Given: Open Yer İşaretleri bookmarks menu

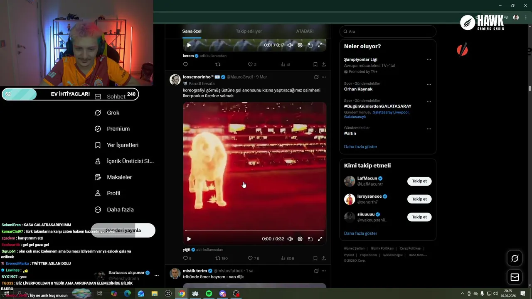Looking at the screenshot, I should [117, 145].
